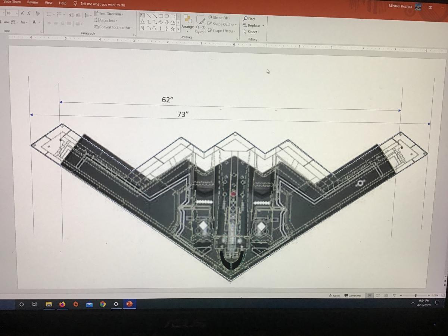
Task: Click Convert to SmartArt
Action: [113, 27]
